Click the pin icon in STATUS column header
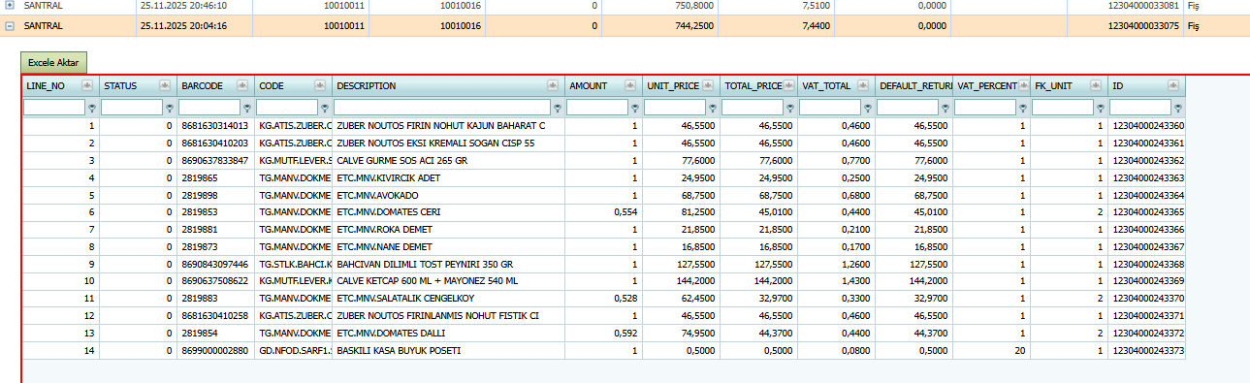Screen dimensions: 1250x383 pyautogui.click(x=165, y=86)
